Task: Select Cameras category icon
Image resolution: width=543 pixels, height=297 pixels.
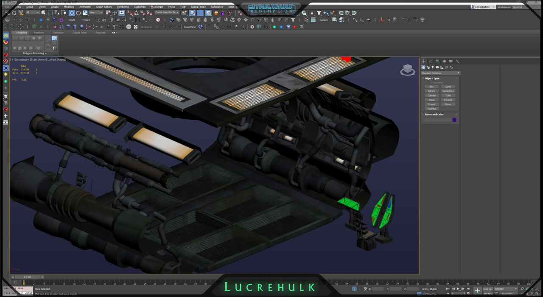Action: (x=437, y=67)
